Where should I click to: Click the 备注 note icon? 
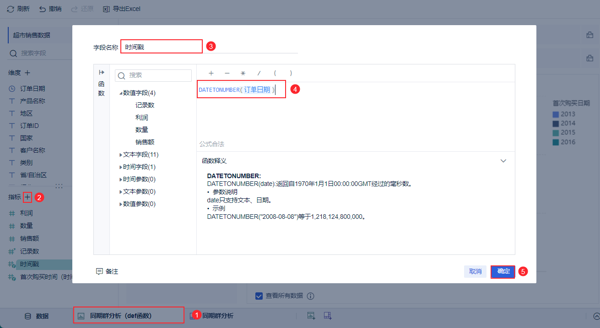[99, 271]
